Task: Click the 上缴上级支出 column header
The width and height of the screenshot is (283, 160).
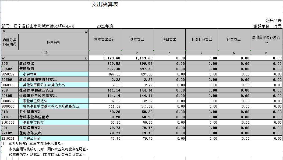Action: click(201, 39)
